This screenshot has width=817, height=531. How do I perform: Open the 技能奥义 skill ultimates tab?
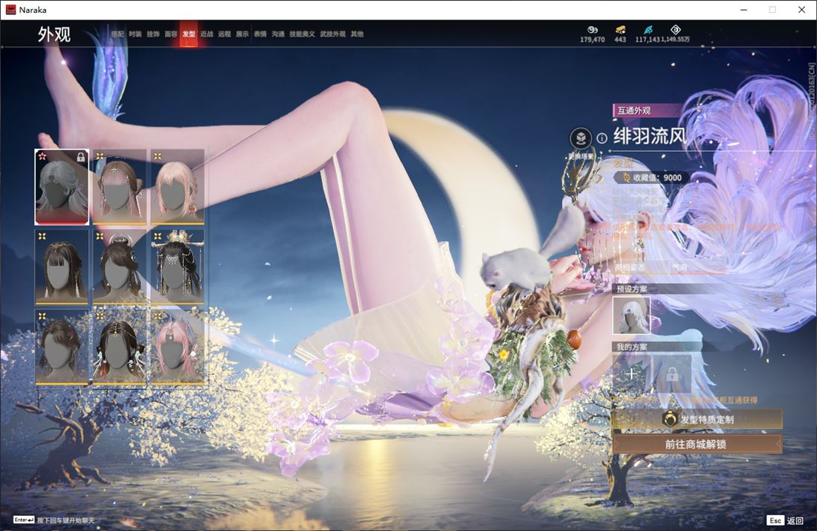tap(302, 34)
